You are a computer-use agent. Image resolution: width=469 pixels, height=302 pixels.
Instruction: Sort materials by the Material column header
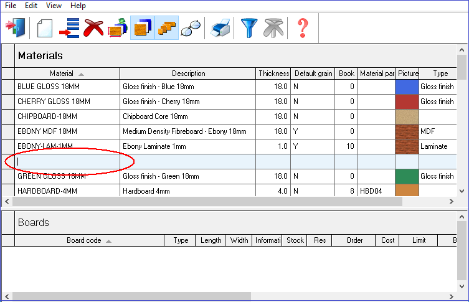coord(67,73)
